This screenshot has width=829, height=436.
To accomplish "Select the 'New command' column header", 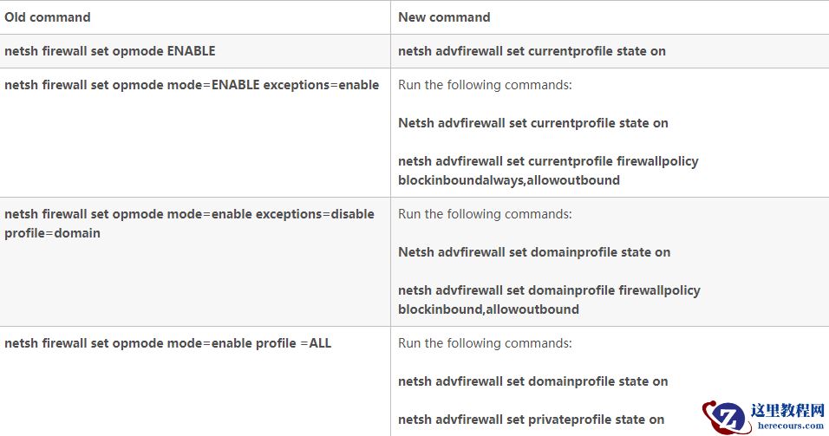I will point(444,17).
